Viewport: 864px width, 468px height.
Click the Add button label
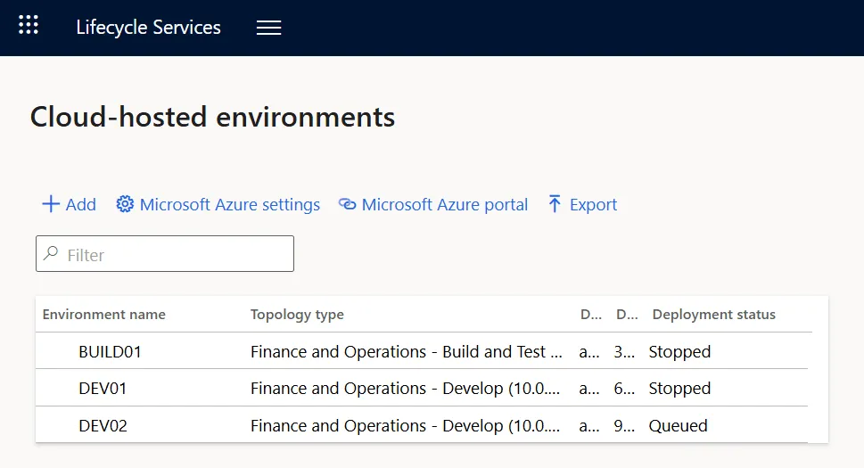tap(81, 205)
